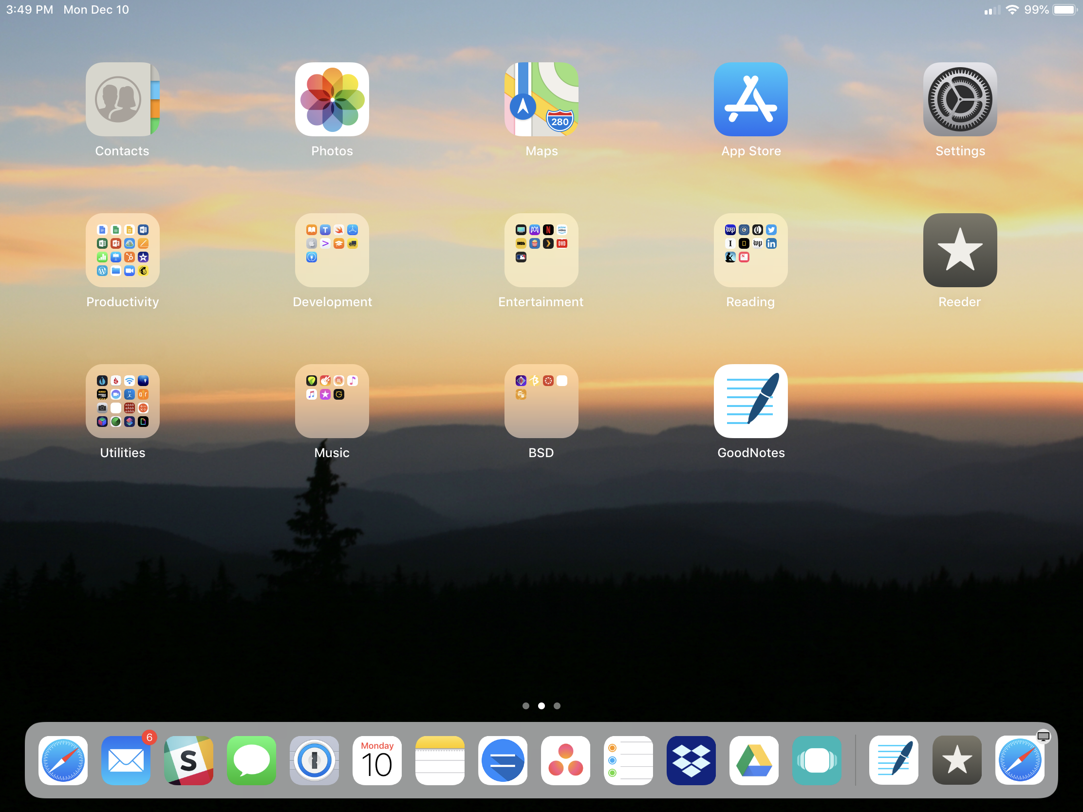Open recent Reeder star icon in dock
This screenshot has width=1083, height=812.
957,760
